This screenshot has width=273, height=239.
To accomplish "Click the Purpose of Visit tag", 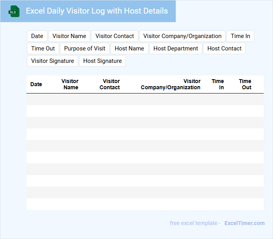I will pos(85,48).
